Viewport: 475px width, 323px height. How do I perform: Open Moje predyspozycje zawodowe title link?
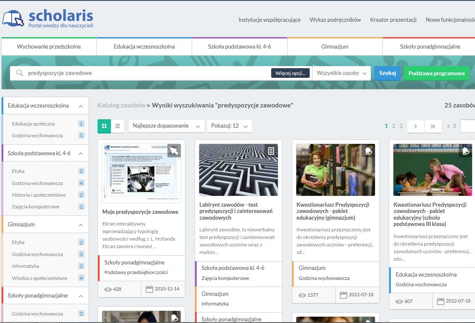(140, 212)
